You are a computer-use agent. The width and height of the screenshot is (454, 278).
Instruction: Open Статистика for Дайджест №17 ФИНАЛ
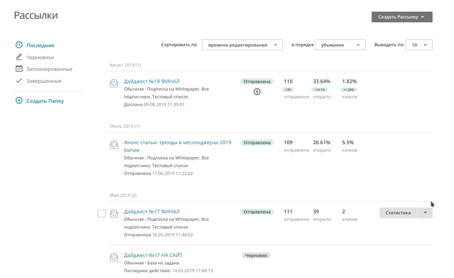click(x=398, y=213)
